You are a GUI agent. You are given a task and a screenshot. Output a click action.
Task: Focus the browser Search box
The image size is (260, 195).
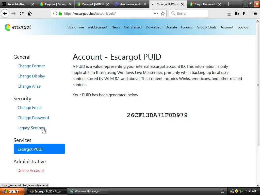(188, 13)
